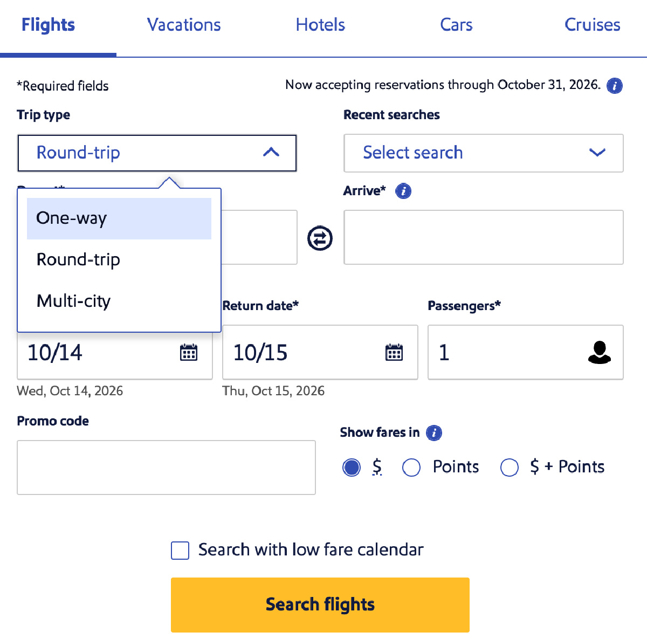Image resolution: width=647 pixels, height=639 pixels.
Task: Click the swap departure and arrival airports icon
Action: [x=320, y=237]
